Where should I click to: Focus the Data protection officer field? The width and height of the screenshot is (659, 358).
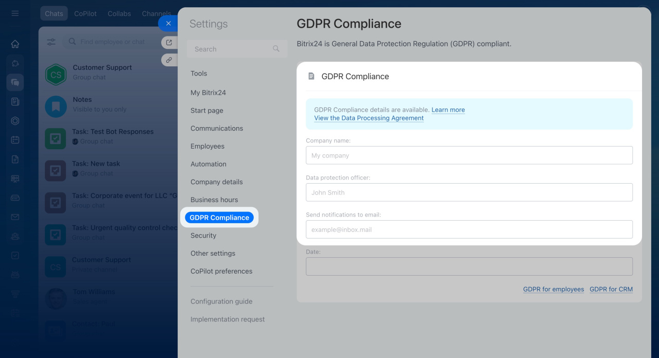pyautogui.click(x=469, y=192)
